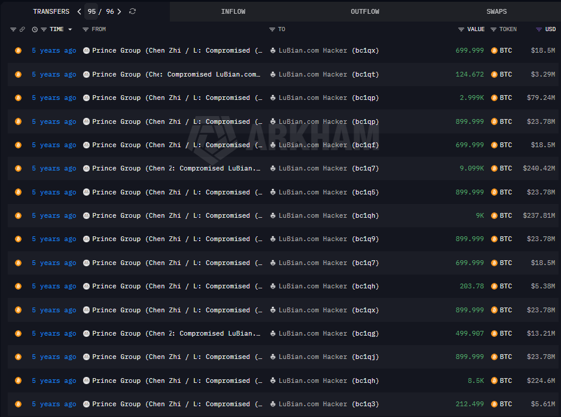Open TIME column filter icon

(44, 29)
